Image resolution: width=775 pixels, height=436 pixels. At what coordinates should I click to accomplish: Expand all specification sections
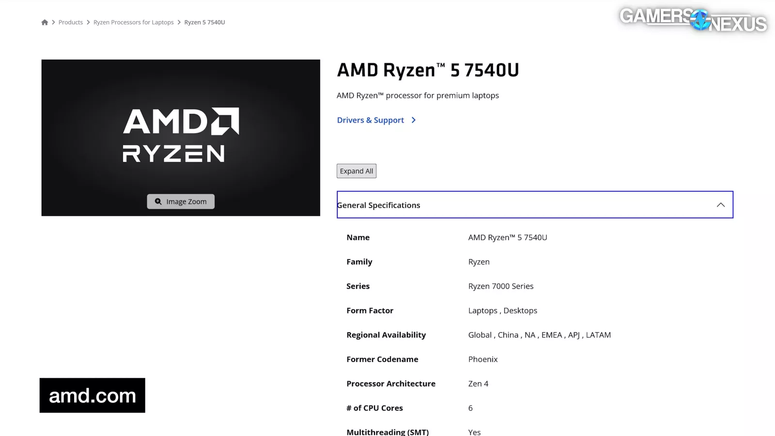point(356,171)
